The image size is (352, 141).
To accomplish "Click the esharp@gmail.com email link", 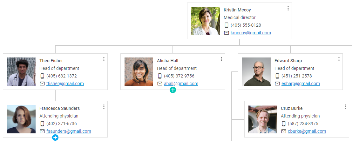I will coord(301,84).
